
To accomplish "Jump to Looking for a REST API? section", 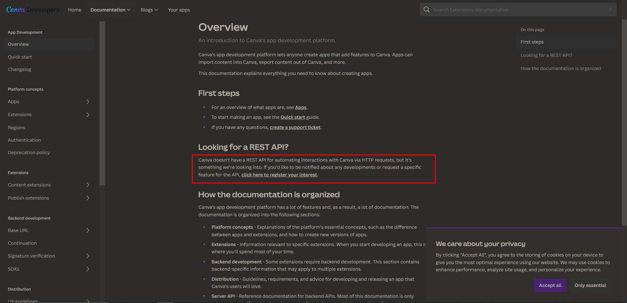I will [546, 55].
